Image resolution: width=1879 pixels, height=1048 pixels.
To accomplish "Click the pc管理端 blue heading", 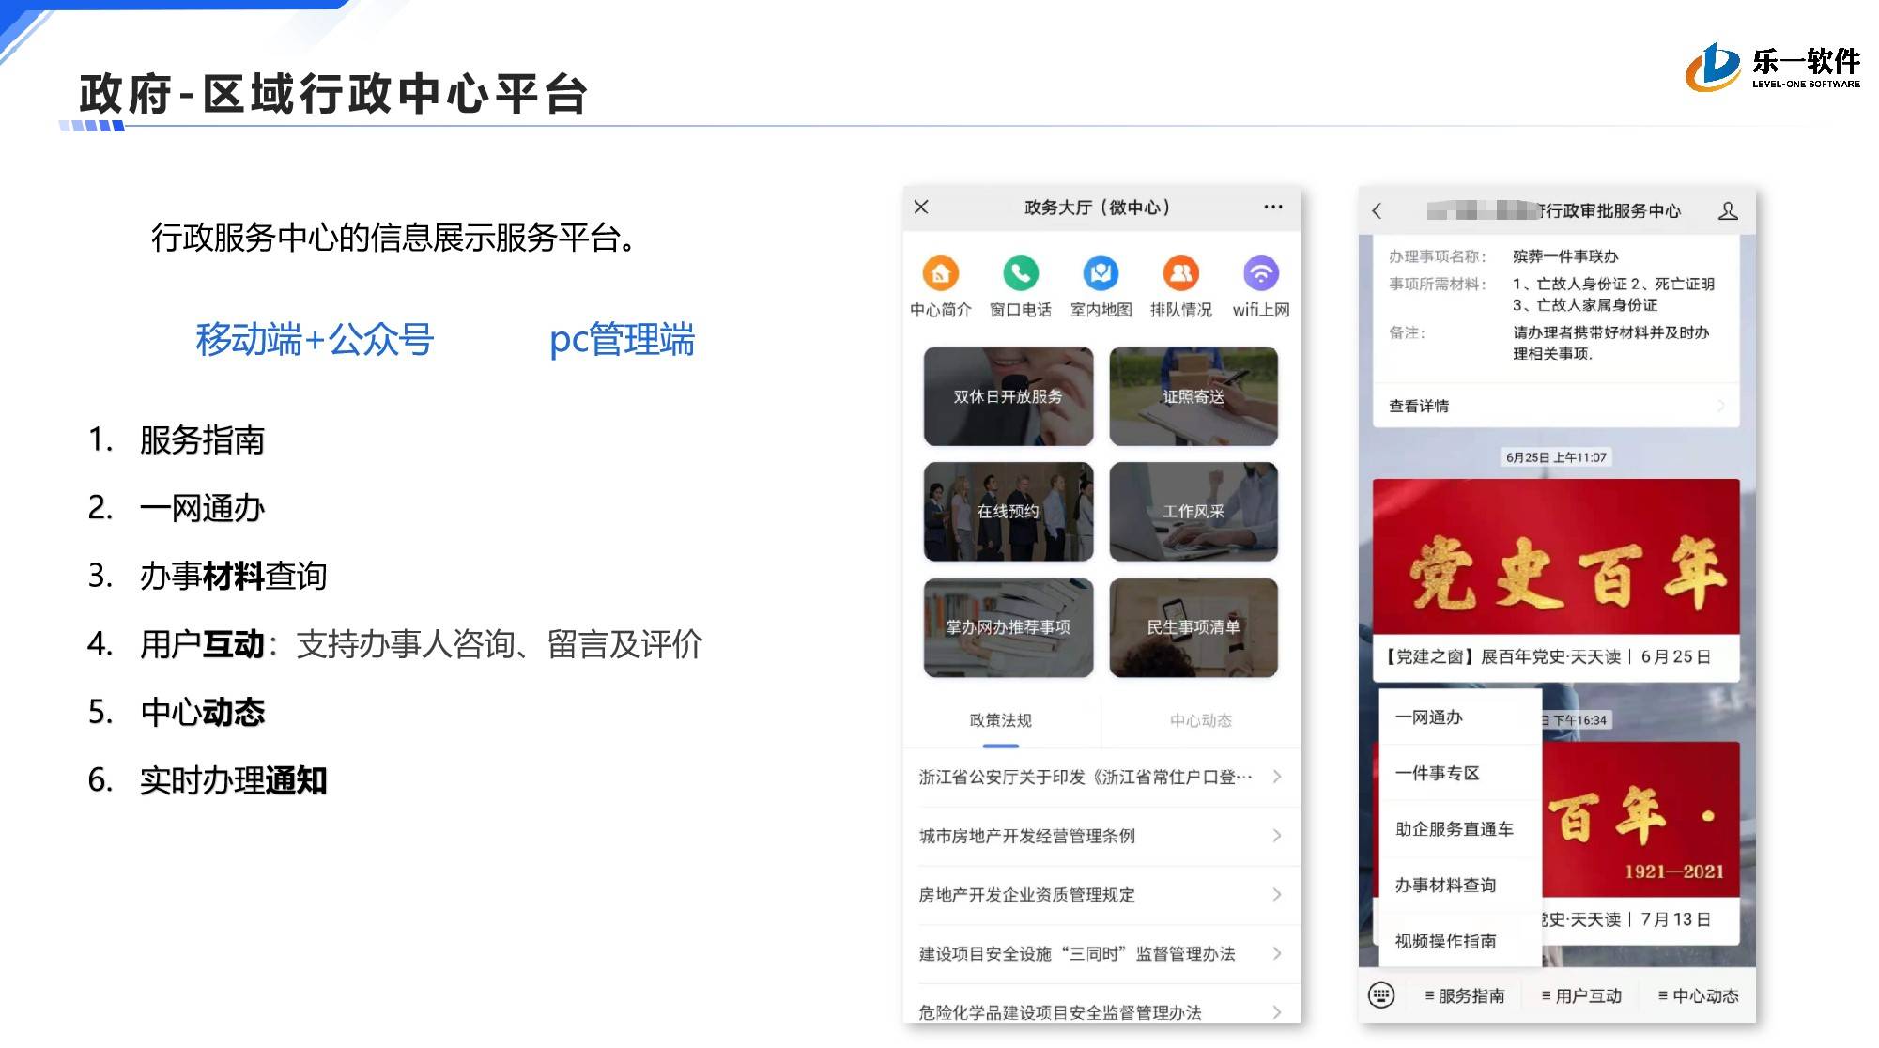I will pos(622,339).
